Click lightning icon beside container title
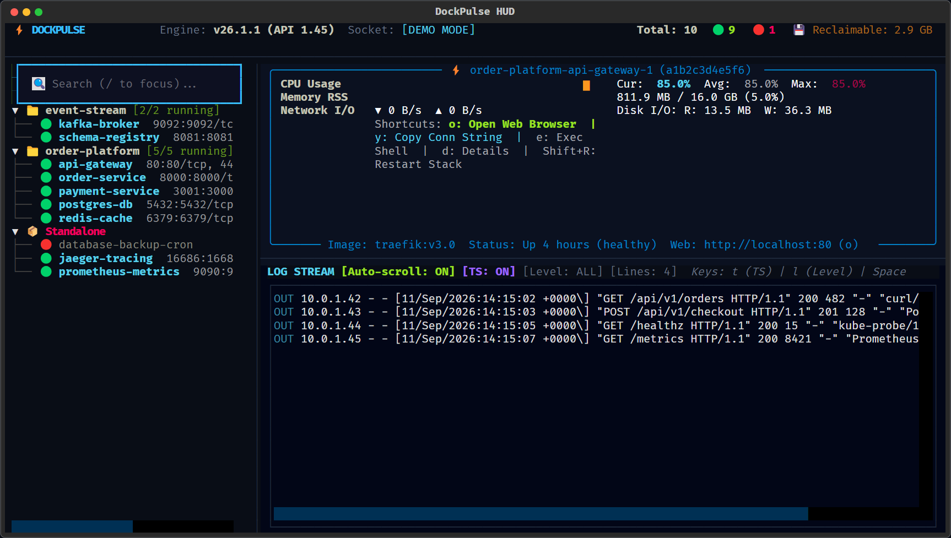951x538 pixels. (x=456, y=70)
